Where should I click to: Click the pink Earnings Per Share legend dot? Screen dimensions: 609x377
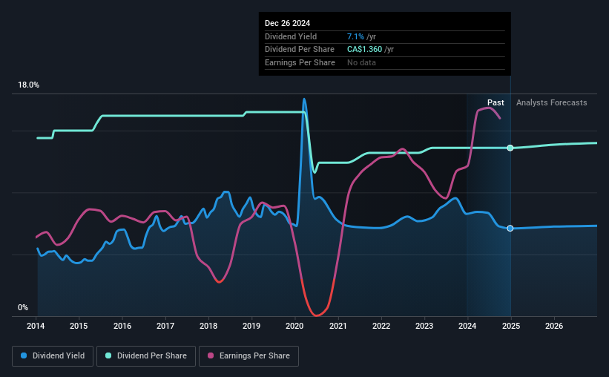coord(211,355)
